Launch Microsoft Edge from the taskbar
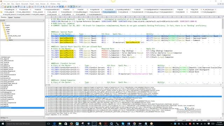Image resolution: width=224 pixels, height=126 pixels. [x=54, y=124]
